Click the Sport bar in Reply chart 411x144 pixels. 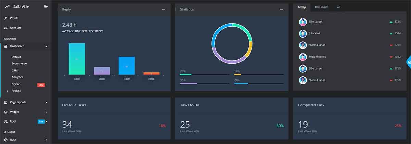click(77, 59)
